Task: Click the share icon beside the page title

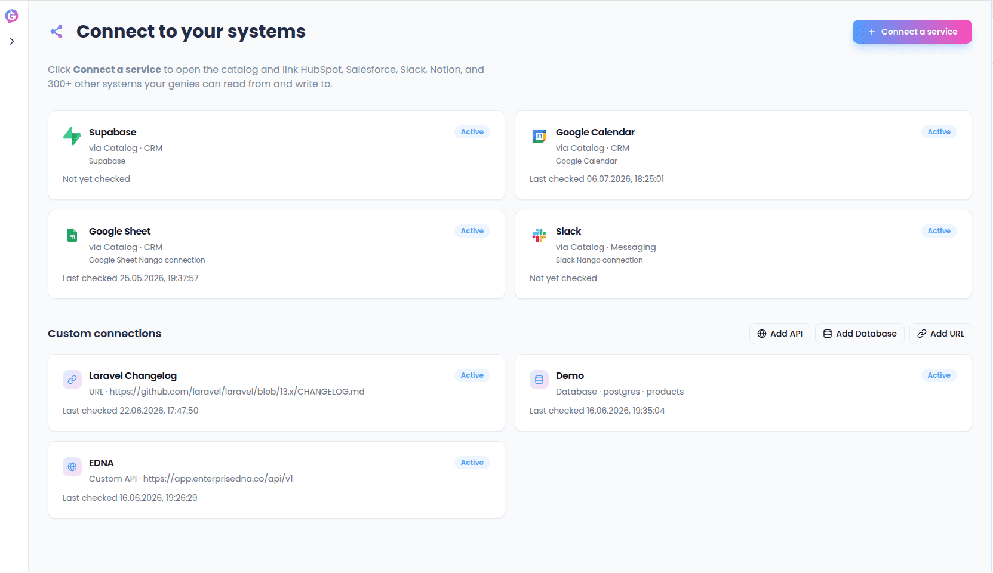Action: pyautogui.click(x=57, y=32)
